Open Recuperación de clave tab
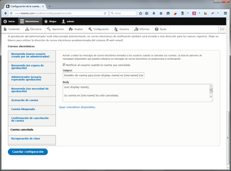The image size is (231, 171). pos(32,140)
